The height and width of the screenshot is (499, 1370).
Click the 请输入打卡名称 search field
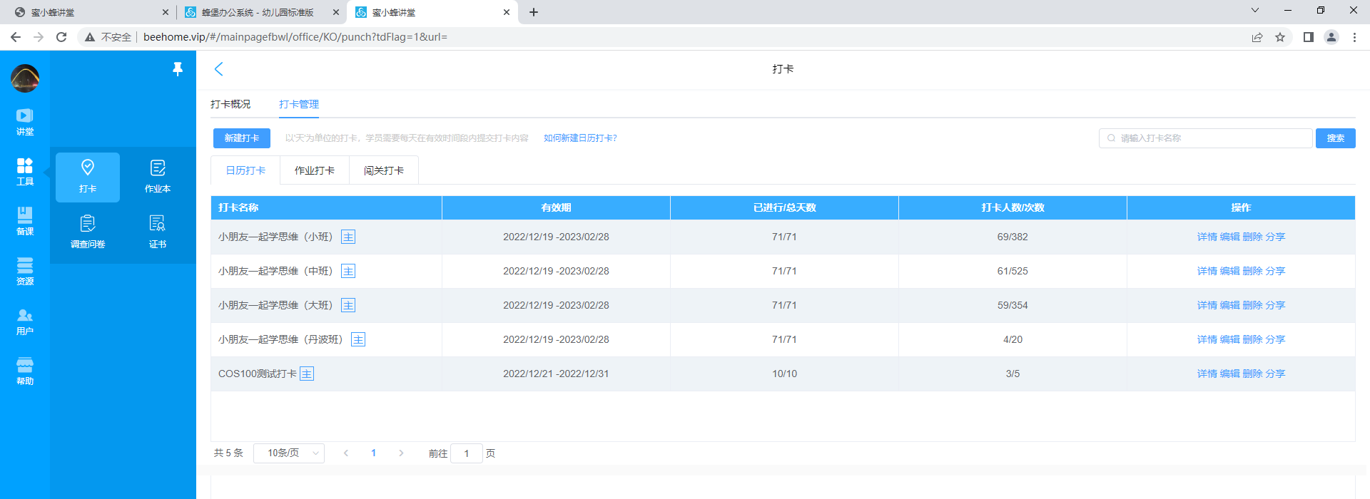pos(1206,138)
